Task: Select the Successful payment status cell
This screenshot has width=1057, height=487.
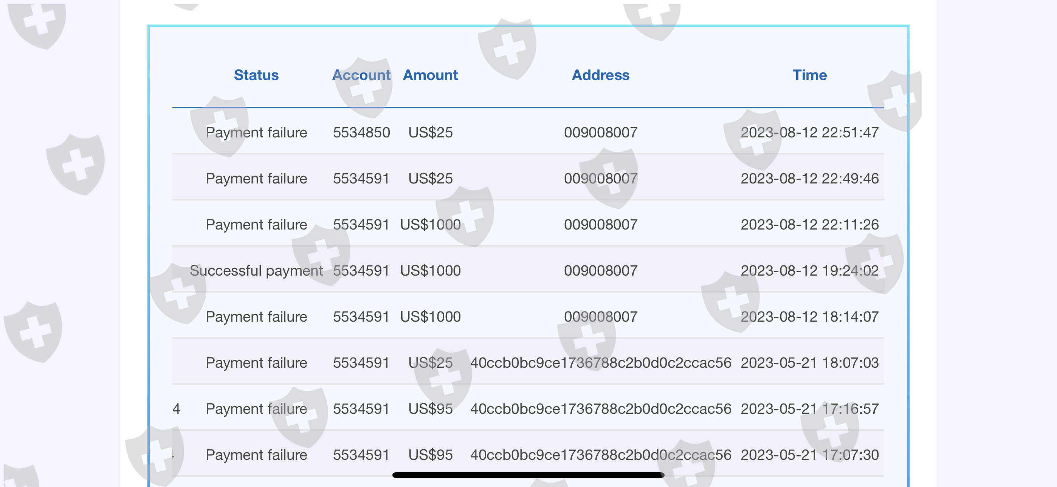Action: (256, 271)
